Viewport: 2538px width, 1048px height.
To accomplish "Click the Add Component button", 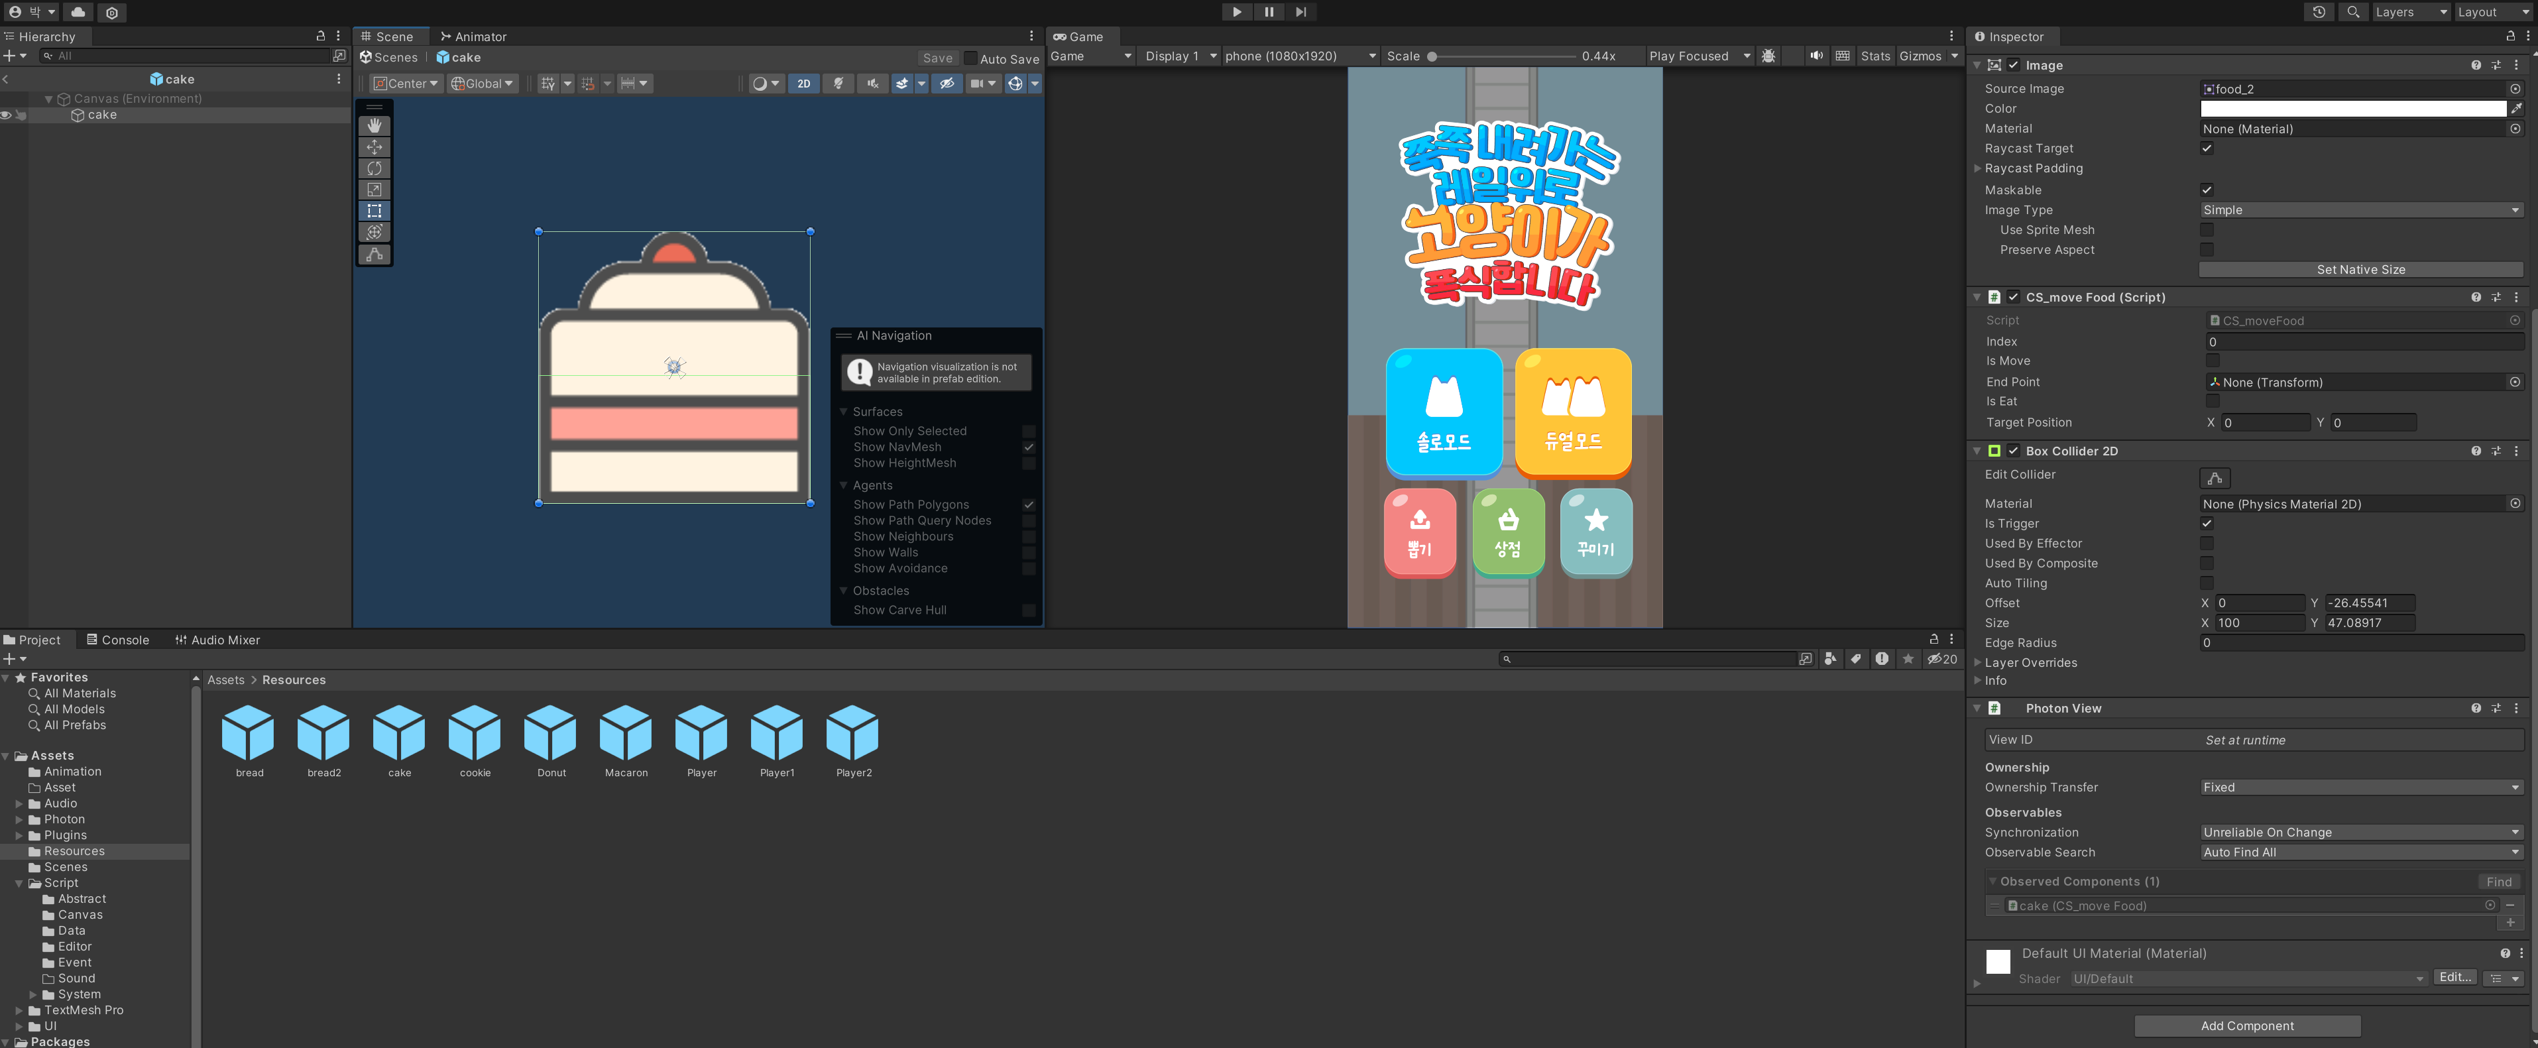I will [x=2246, y=1026].
